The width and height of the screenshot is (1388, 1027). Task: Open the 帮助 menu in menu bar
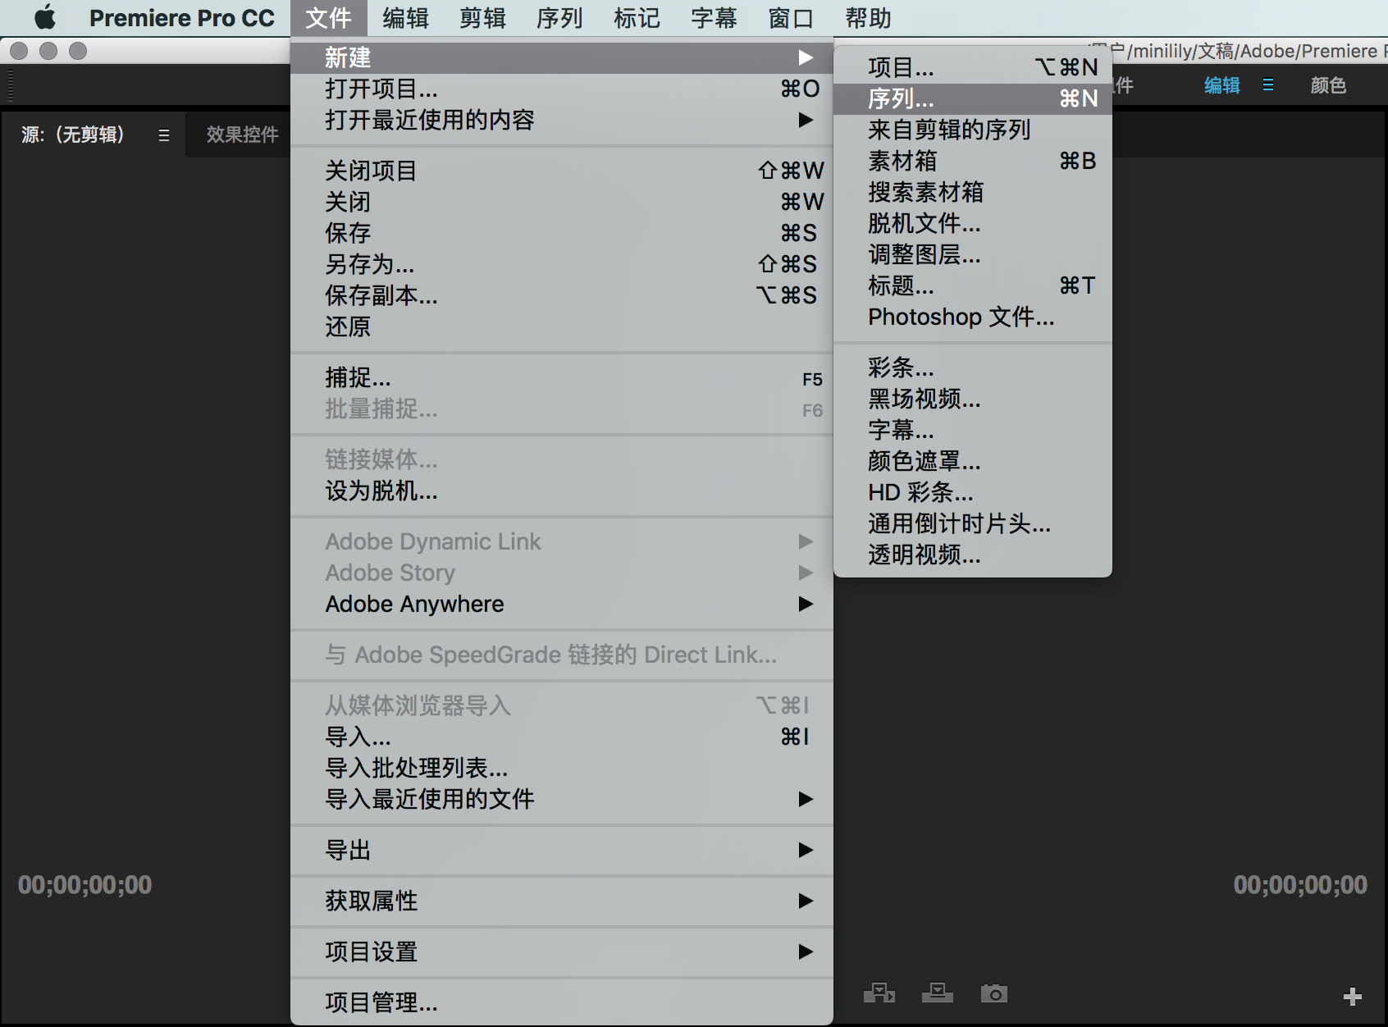[x=868, y=17]
